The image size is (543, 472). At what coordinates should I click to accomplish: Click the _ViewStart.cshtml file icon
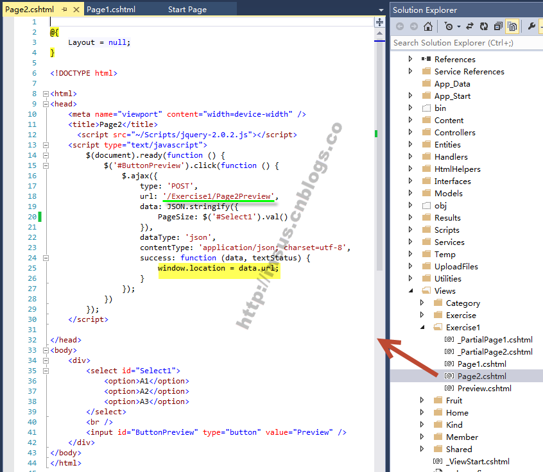[x=438, y=461]
